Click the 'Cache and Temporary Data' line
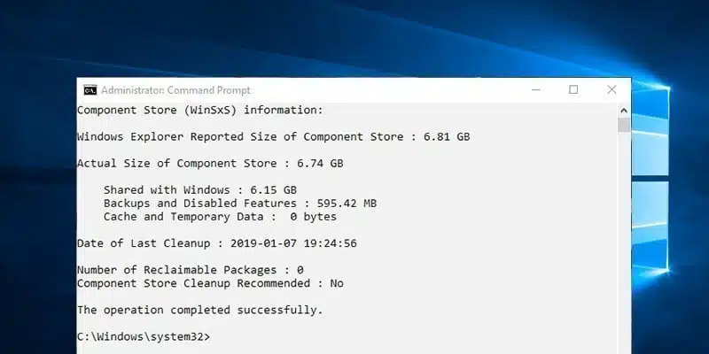The image size is (709, 354). point(220,217)
